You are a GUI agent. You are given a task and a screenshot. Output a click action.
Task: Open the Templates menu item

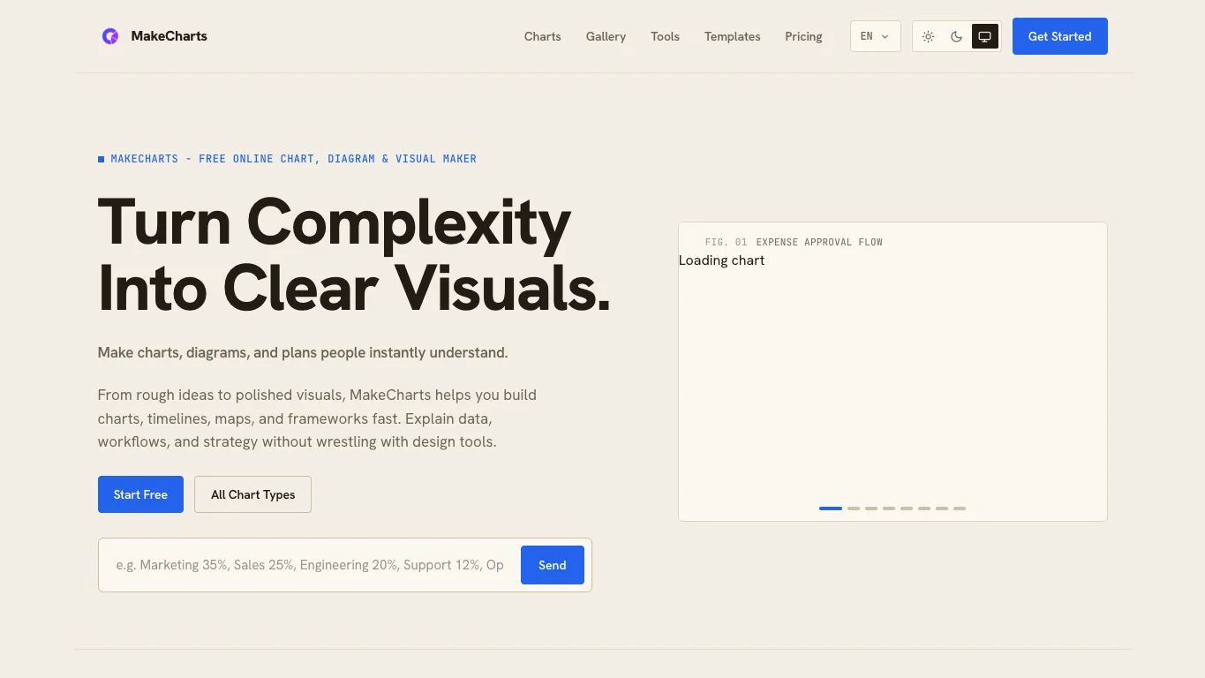(732, 36)
